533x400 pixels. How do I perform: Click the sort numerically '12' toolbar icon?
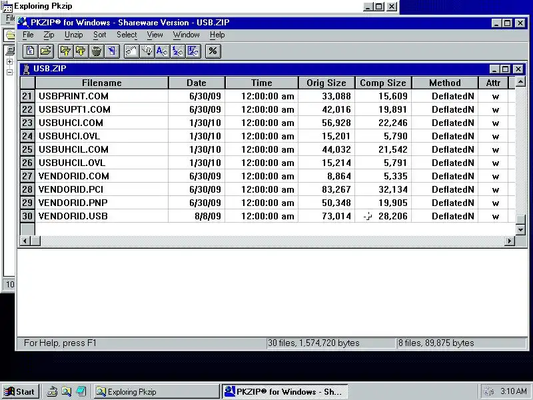(178, 51)
